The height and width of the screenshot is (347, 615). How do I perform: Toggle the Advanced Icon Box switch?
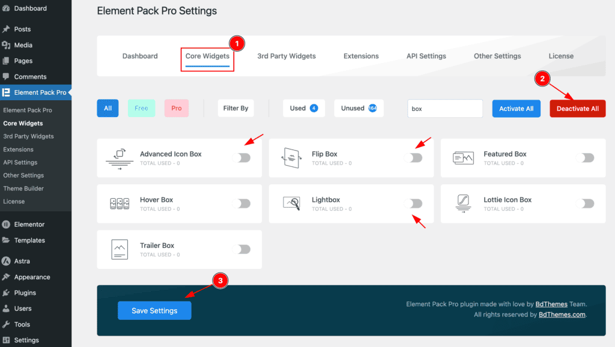[241, 158]
